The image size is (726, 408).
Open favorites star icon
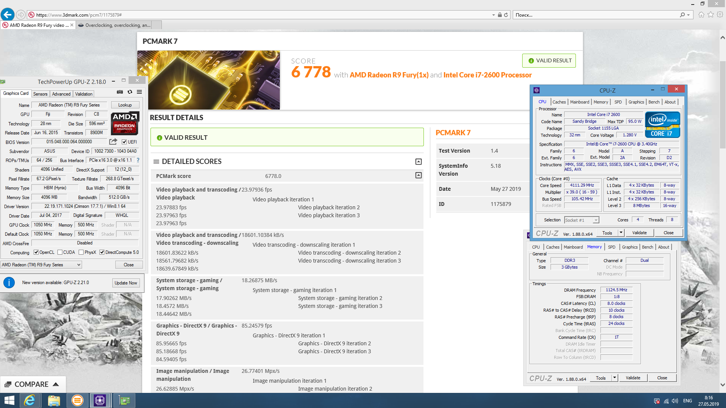(711, 15)
